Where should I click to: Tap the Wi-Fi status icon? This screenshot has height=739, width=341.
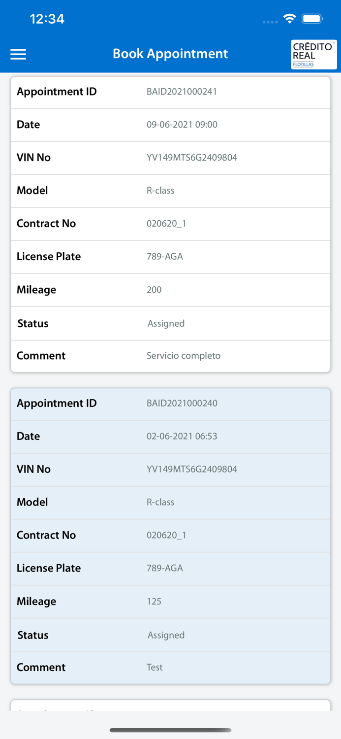(x=289, y=19)
